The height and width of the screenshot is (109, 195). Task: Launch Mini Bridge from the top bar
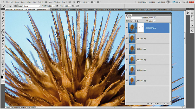74,2
